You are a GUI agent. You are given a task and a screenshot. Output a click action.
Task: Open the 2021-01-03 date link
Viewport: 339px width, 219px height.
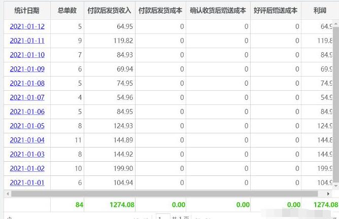coord(27,154)
